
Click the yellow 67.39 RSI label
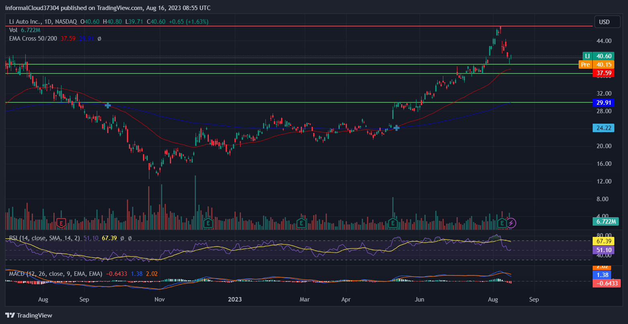tap(604, 241)
